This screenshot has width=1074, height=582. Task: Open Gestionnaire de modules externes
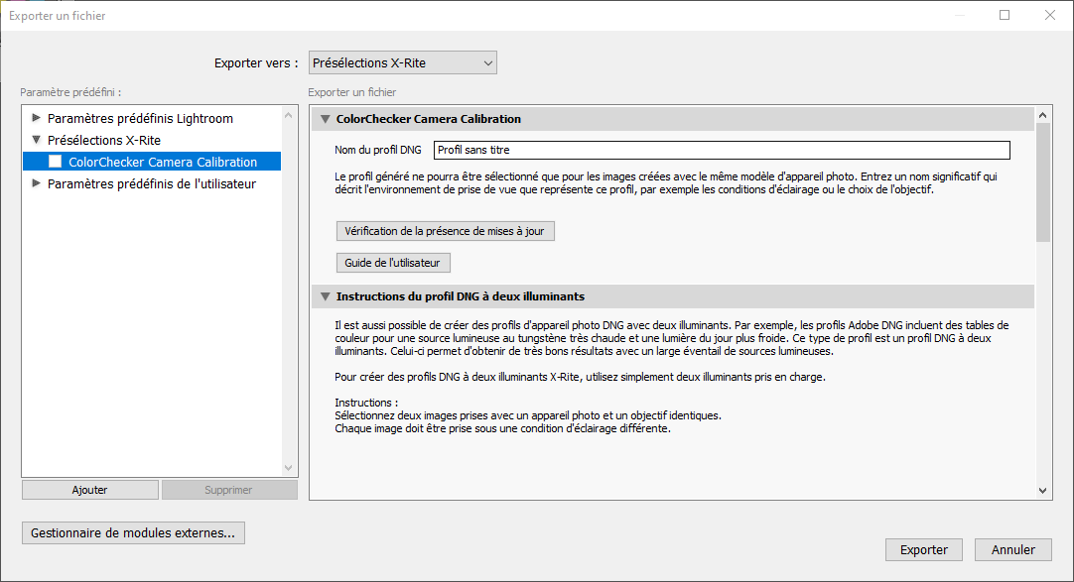(133, 532)
